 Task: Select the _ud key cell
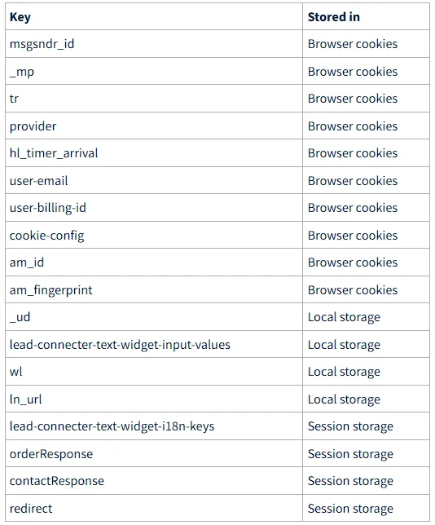[x=154, y=317]
